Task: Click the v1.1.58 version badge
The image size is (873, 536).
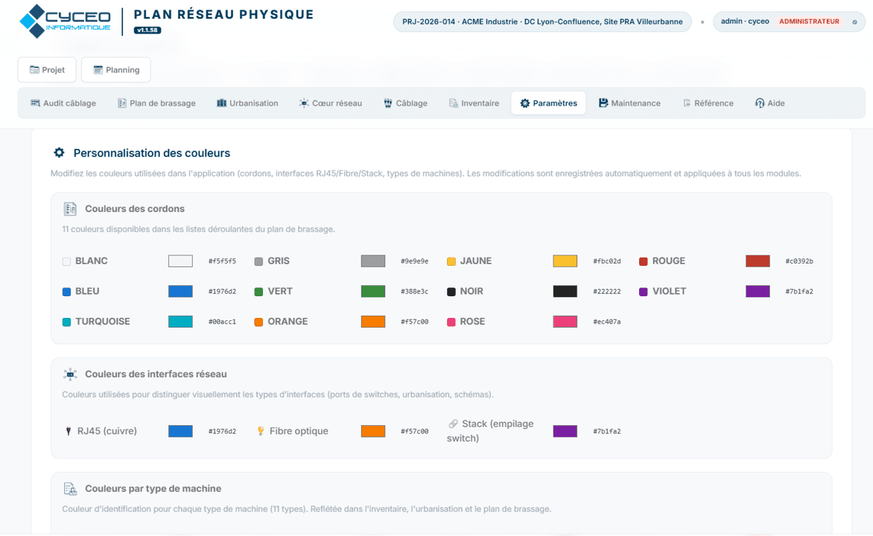Action: click(147, 30)
